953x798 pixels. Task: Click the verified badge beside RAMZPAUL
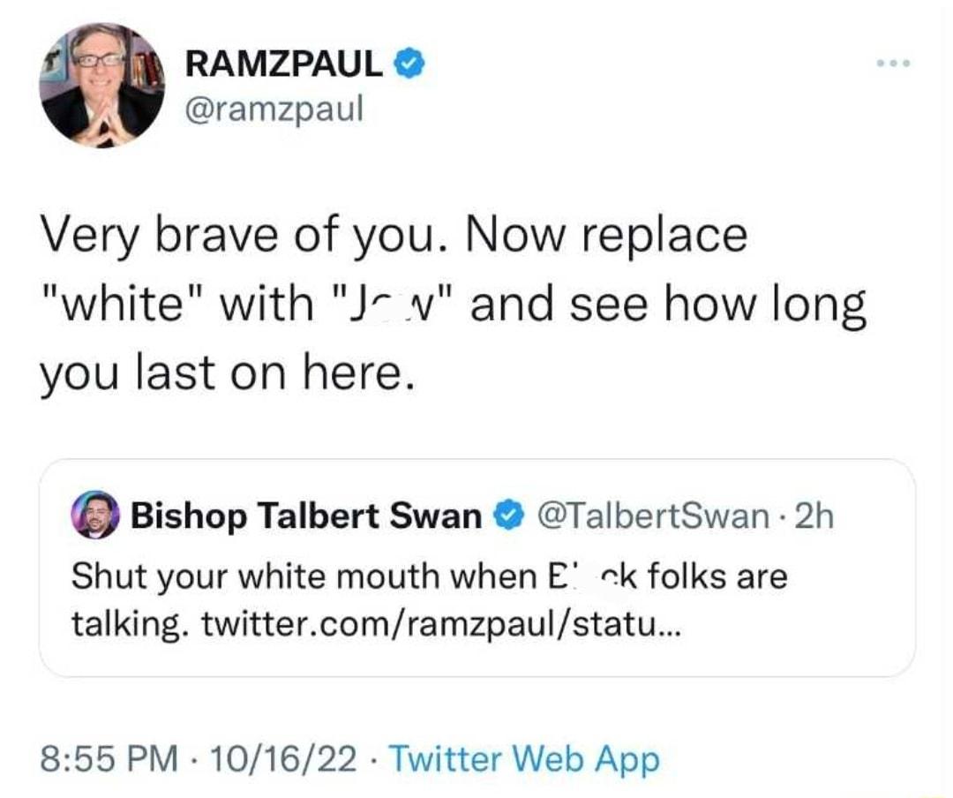pos(410,64)
